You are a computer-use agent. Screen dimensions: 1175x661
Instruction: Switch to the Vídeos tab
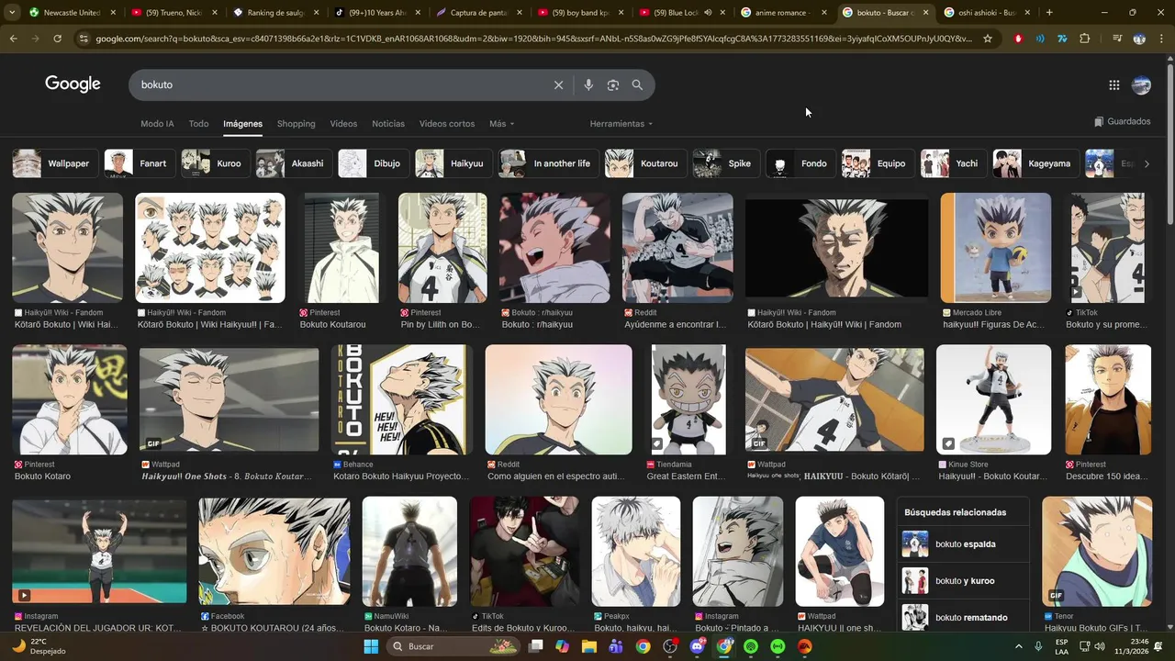tap(343, 124)
